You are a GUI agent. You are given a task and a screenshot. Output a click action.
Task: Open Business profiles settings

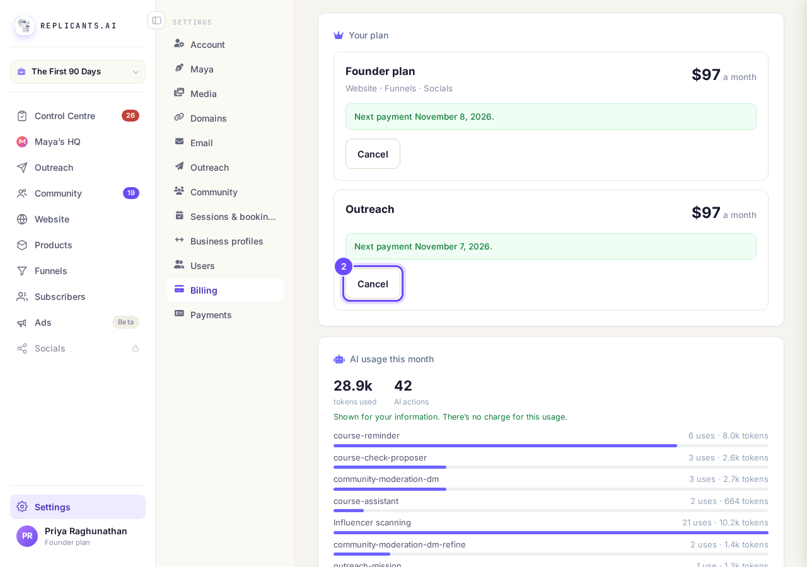point(225,241)
